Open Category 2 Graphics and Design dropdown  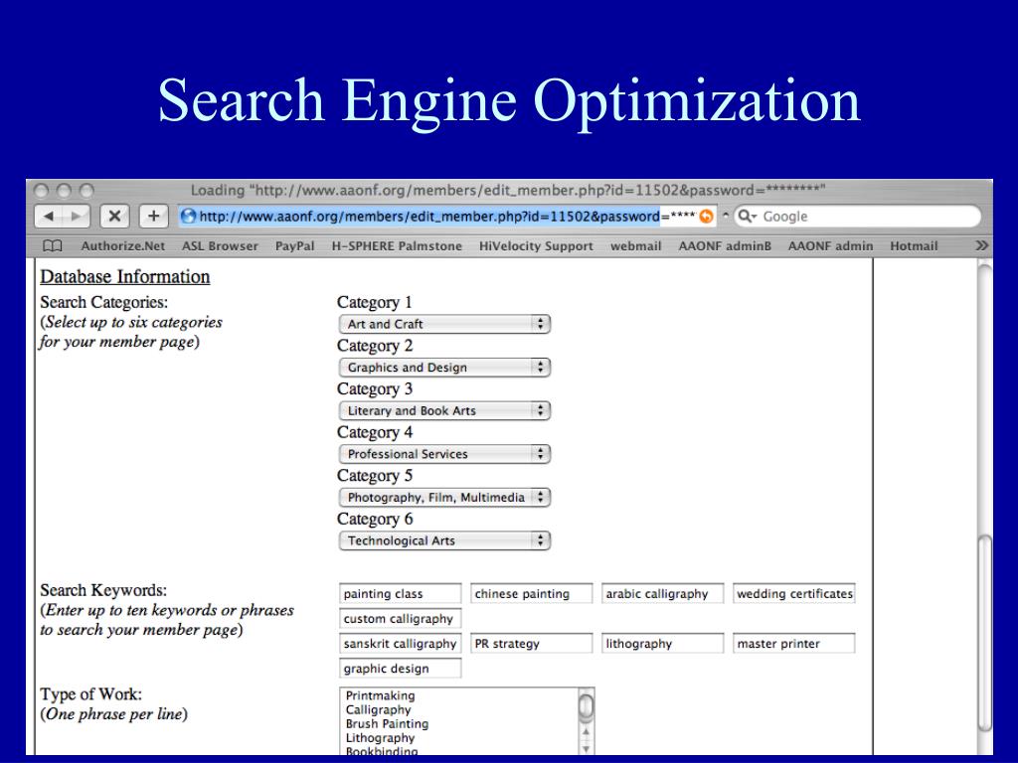(444, 368)
